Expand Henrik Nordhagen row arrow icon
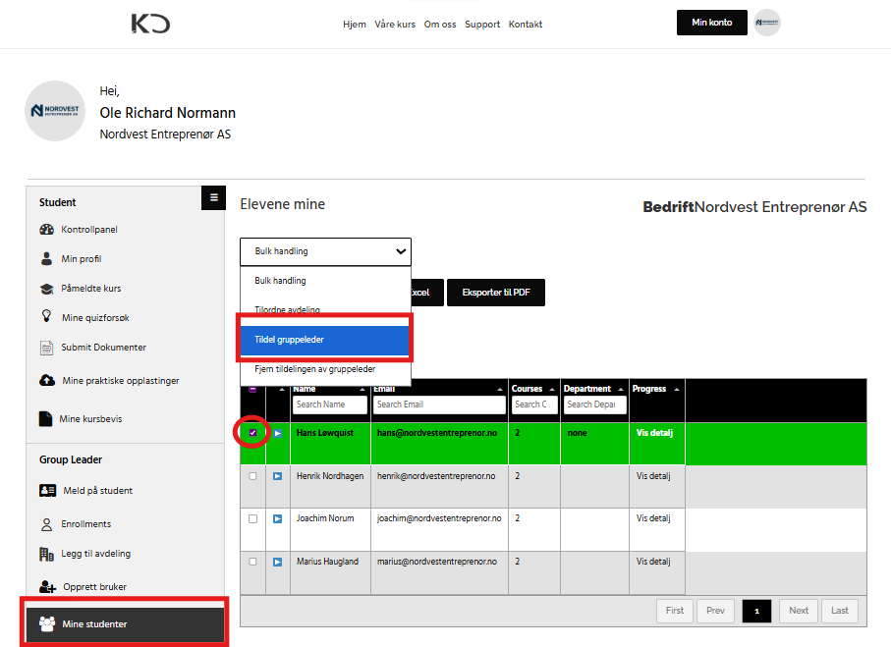891x647 pixels. pos(278,476)
